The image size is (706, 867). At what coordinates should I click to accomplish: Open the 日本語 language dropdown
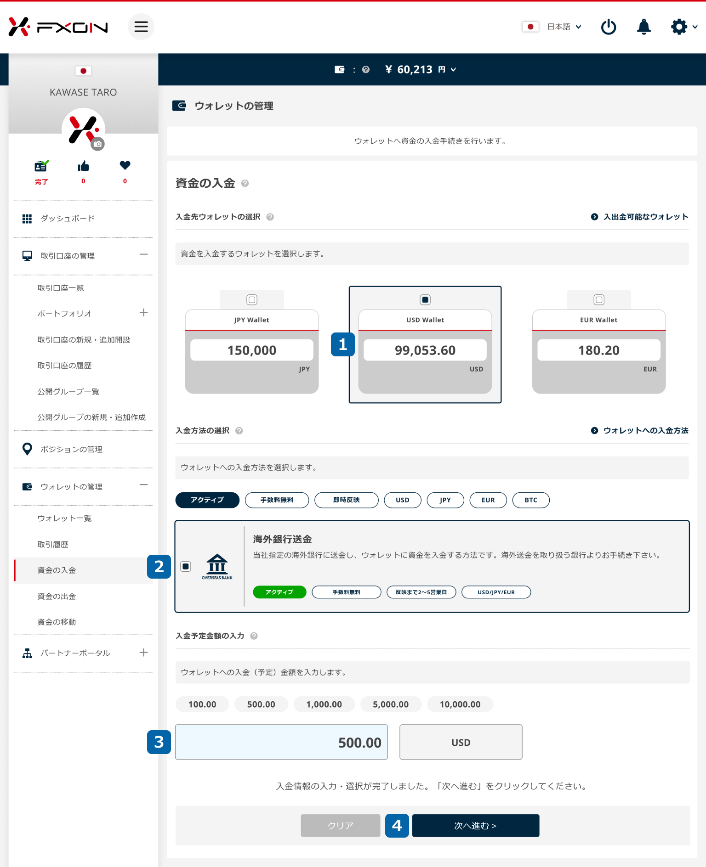(564, 27)
